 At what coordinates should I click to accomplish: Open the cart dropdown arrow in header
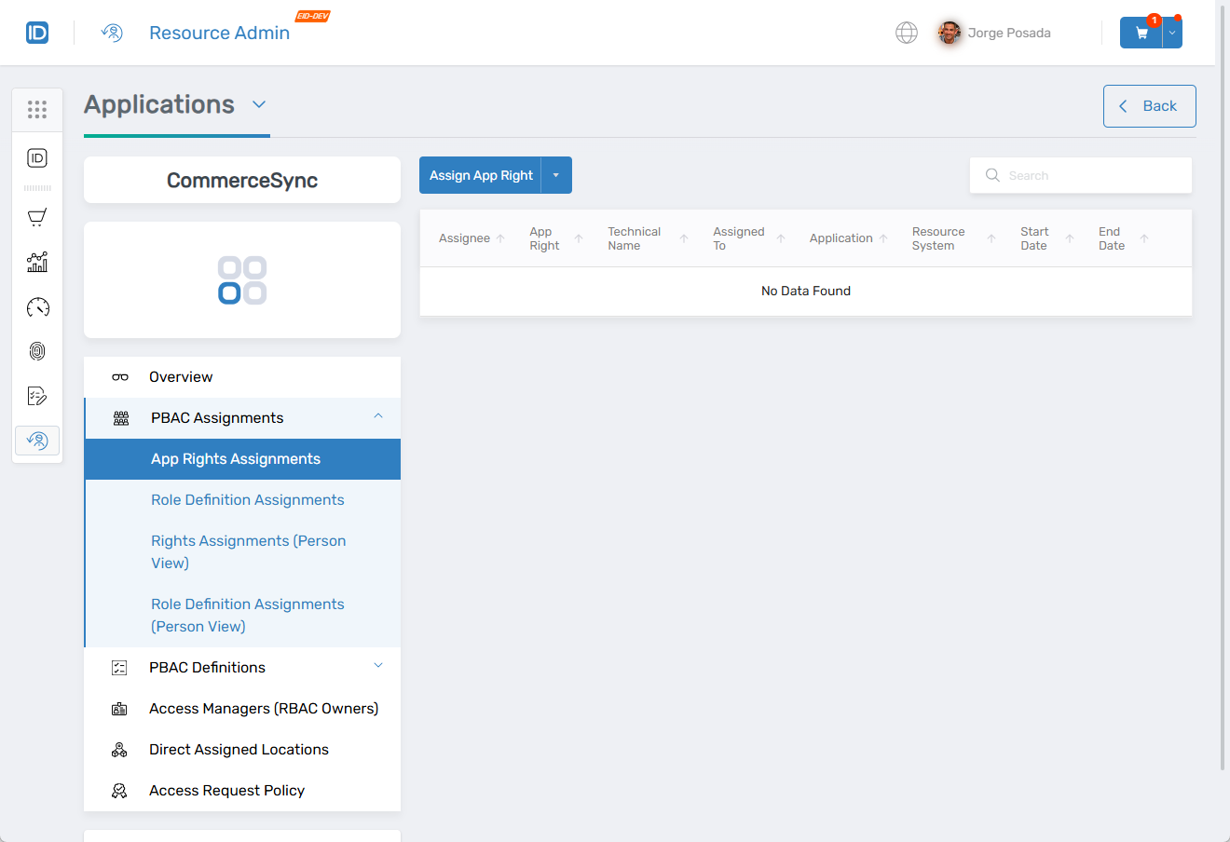1172,33
